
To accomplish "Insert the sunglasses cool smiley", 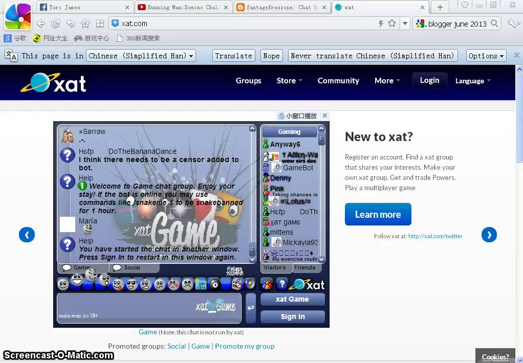I will click(132, 284).
